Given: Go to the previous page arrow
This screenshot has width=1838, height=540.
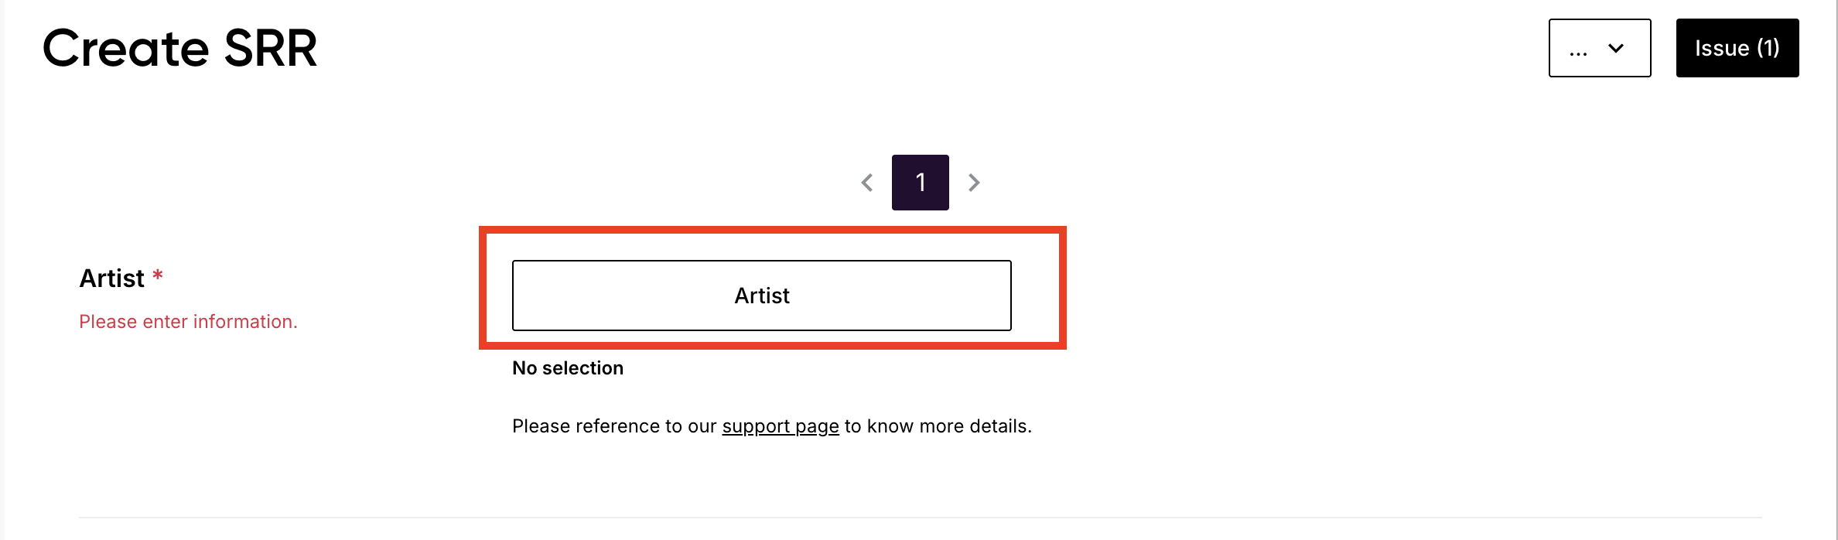Looking at the screenshot, I should pyautogui.click(x=867, y=183).
